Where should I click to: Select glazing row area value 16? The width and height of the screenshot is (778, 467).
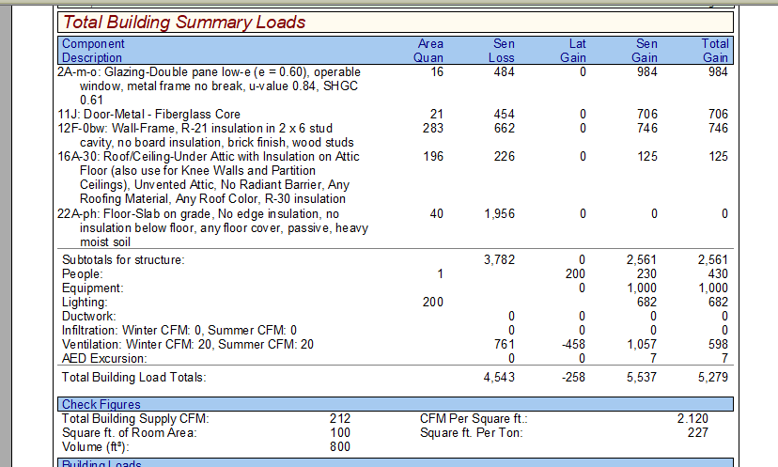tap(437, 72)
